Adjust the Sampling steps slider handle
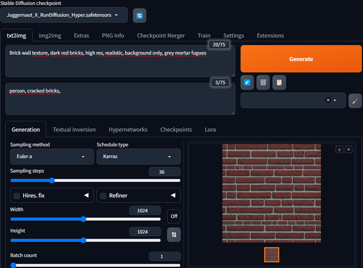This screenshot has width=363, height=268. tap(52, 181)
